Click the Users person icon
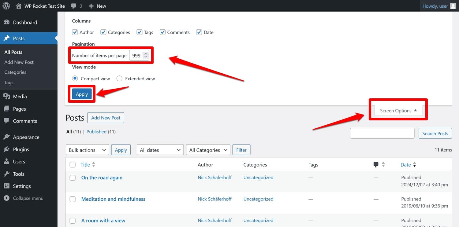The width and height of the screenshot is (459, 227). pyautogui.click(x=6, y=162)
